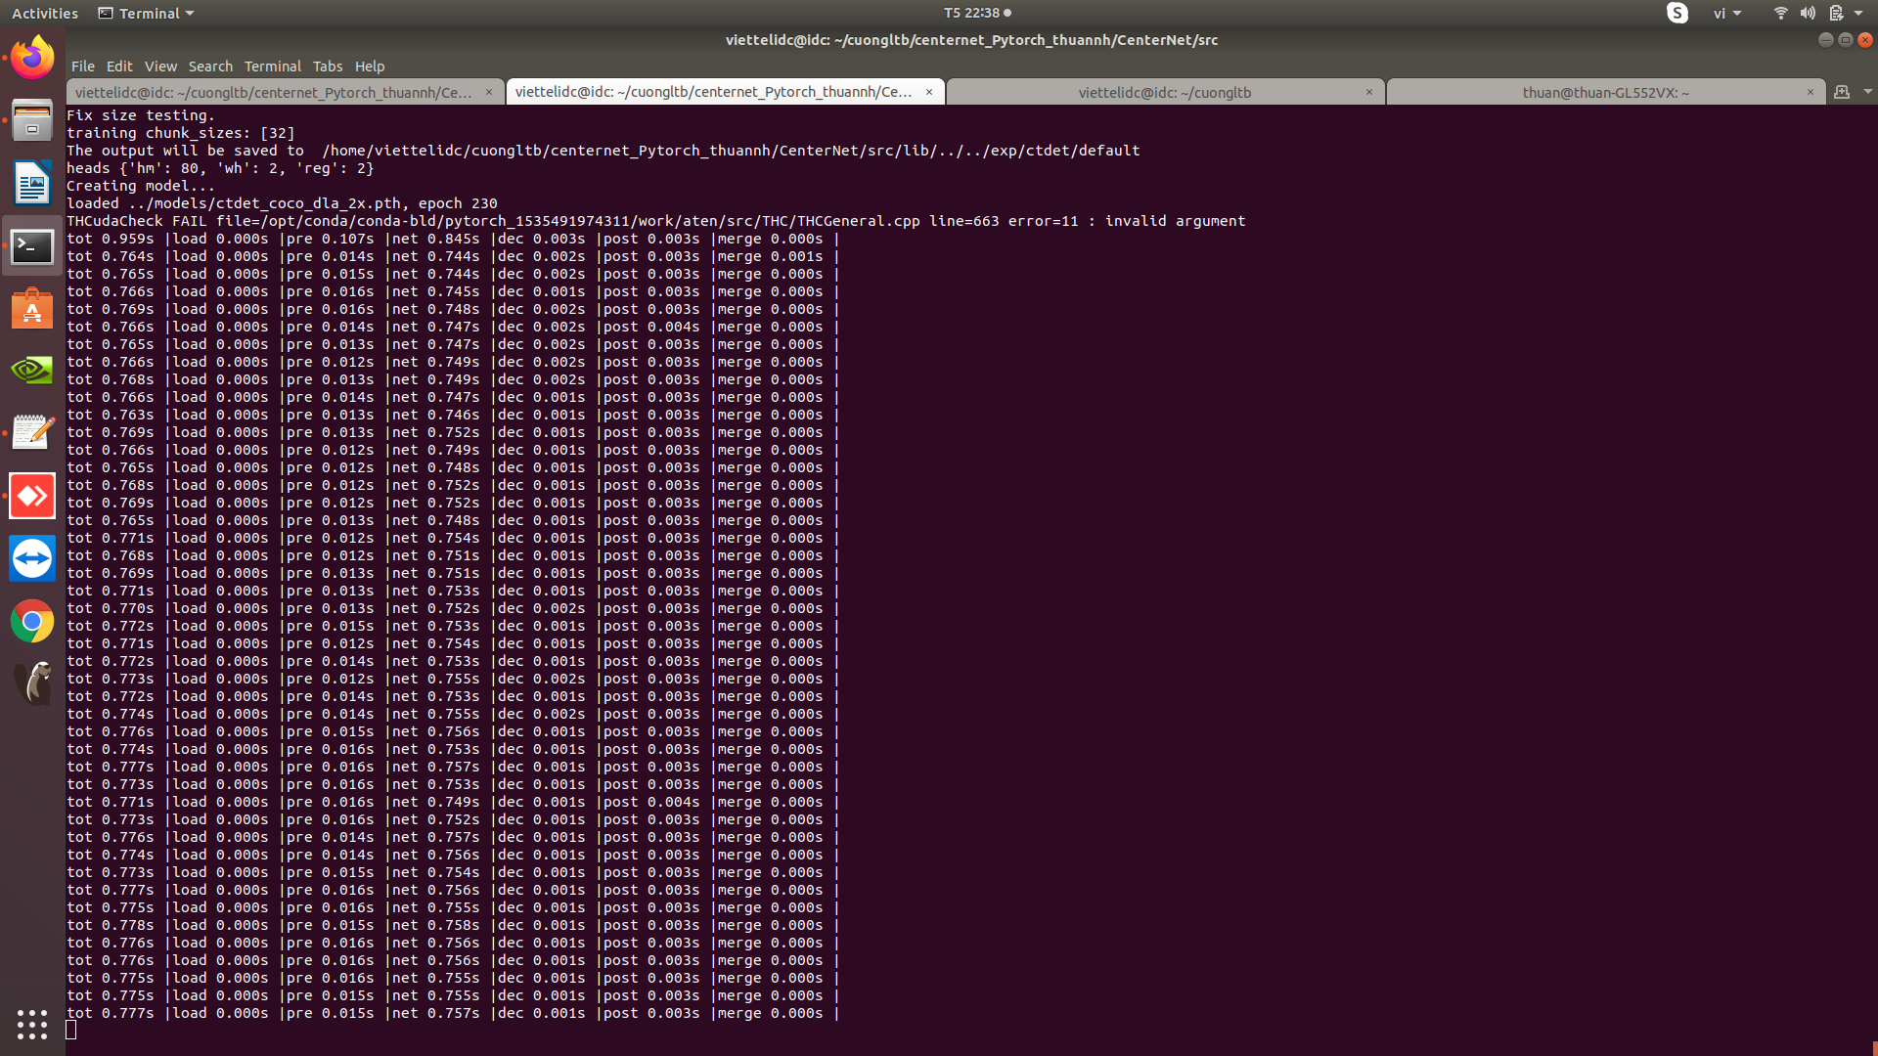Open the vi input language dropdown
Screen dimensions: 1878x1056
1727,14
